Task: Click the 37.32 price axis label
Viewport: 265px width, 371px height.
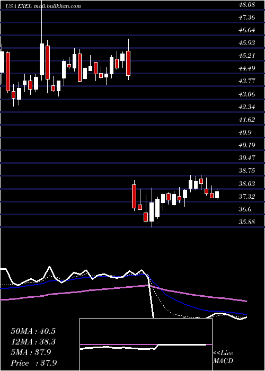Action: [x=247, y=197]
